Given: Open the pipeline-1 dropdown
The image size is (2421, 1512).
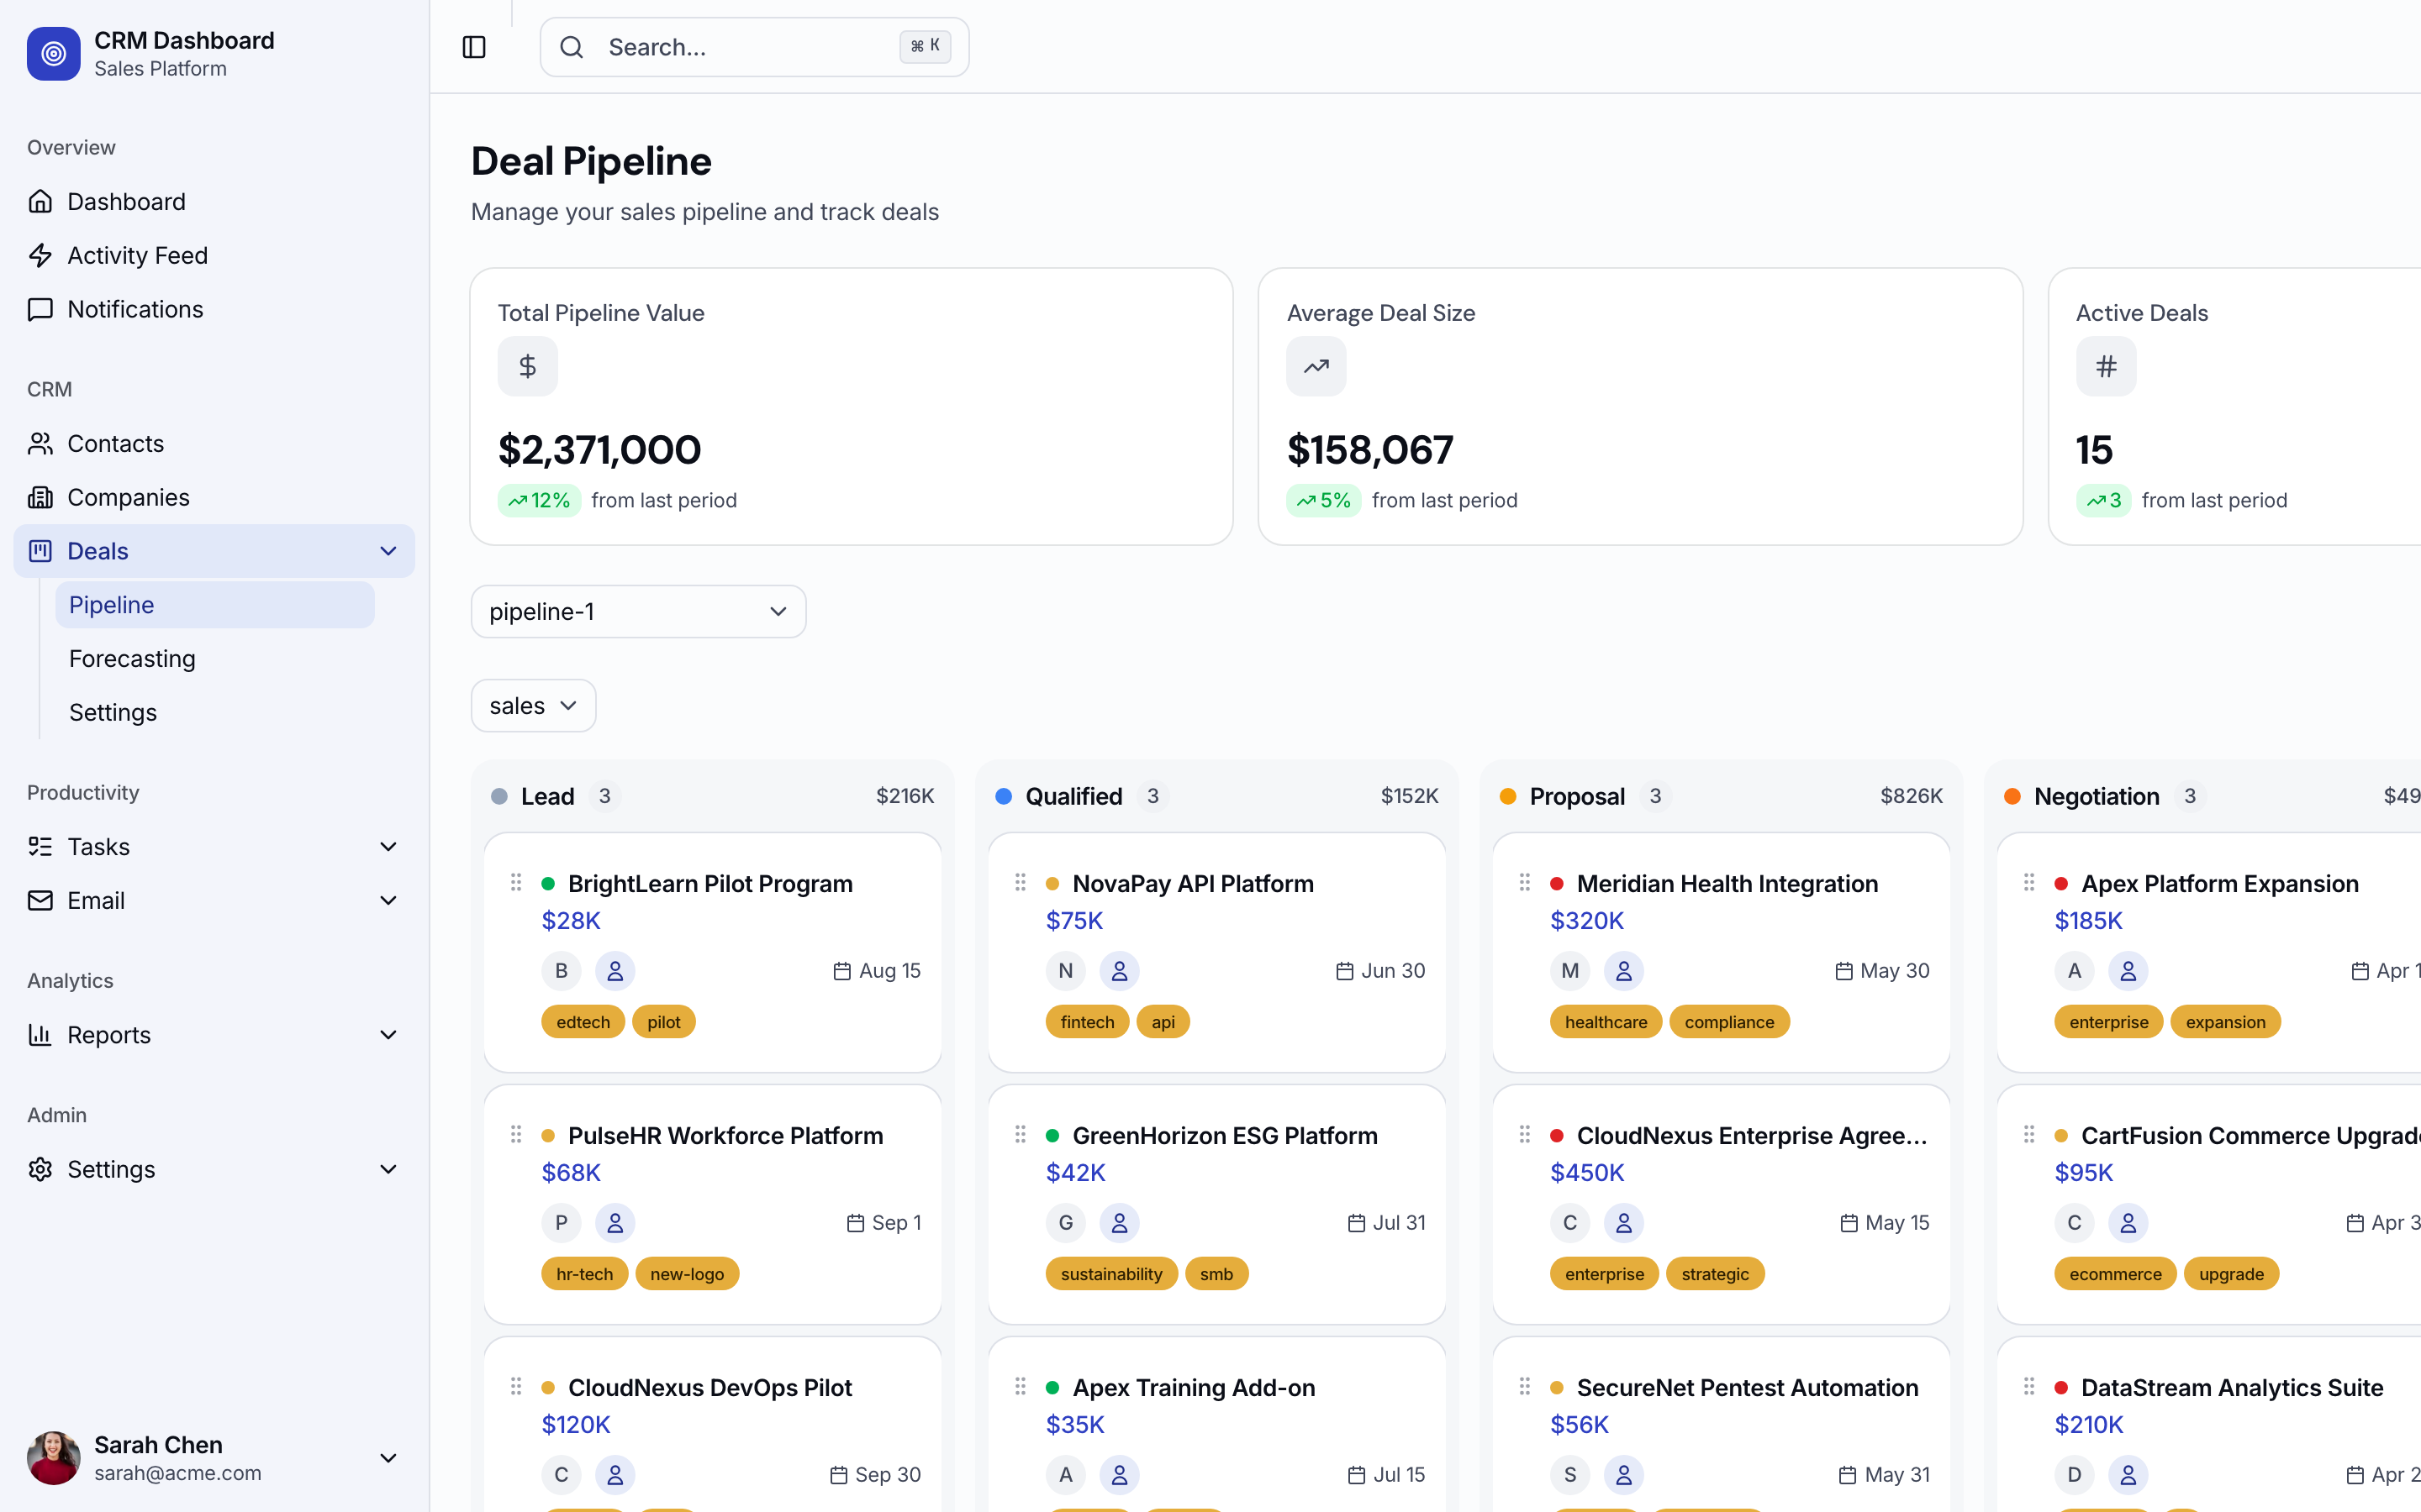Looking at the screenshot, I should (x=637, y=611).
